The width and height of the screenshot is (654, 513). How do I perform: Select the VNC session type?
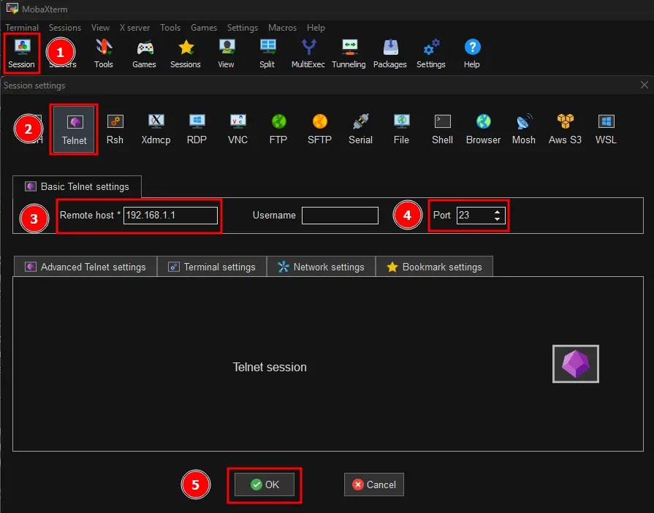pyautogui.click(x=237, y=129)
